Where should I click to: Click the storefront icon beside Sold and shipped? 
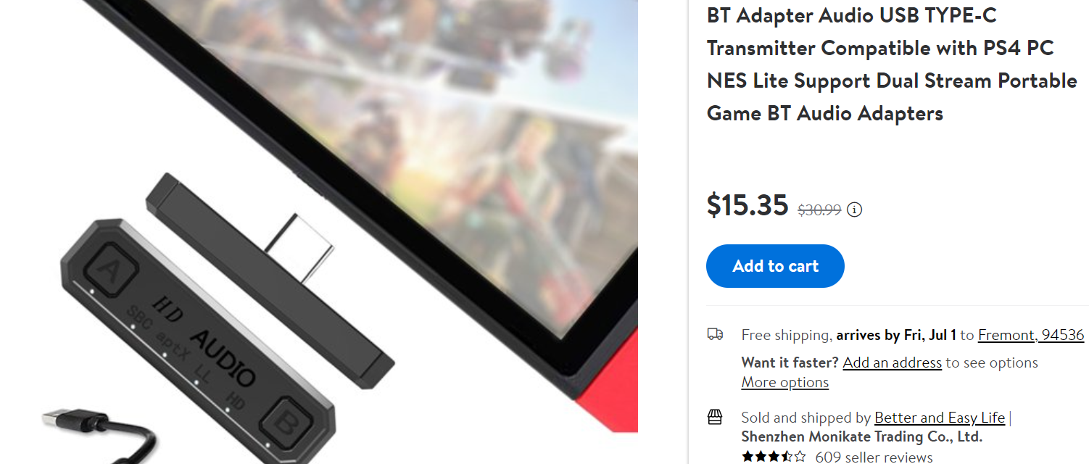coord(715,417)
